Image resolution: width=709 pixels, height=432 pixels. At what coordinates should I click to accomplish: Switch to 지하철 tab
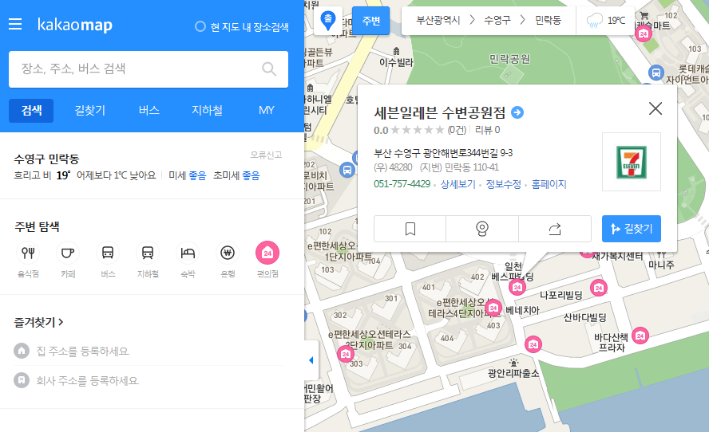click(207, 111)
